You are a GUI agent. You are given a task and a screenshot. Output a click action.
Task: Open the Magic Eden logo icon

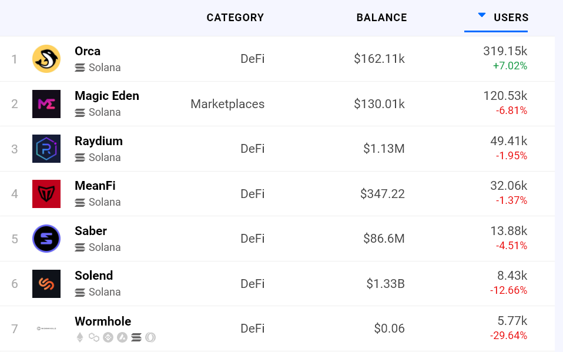tap(46, 104)
